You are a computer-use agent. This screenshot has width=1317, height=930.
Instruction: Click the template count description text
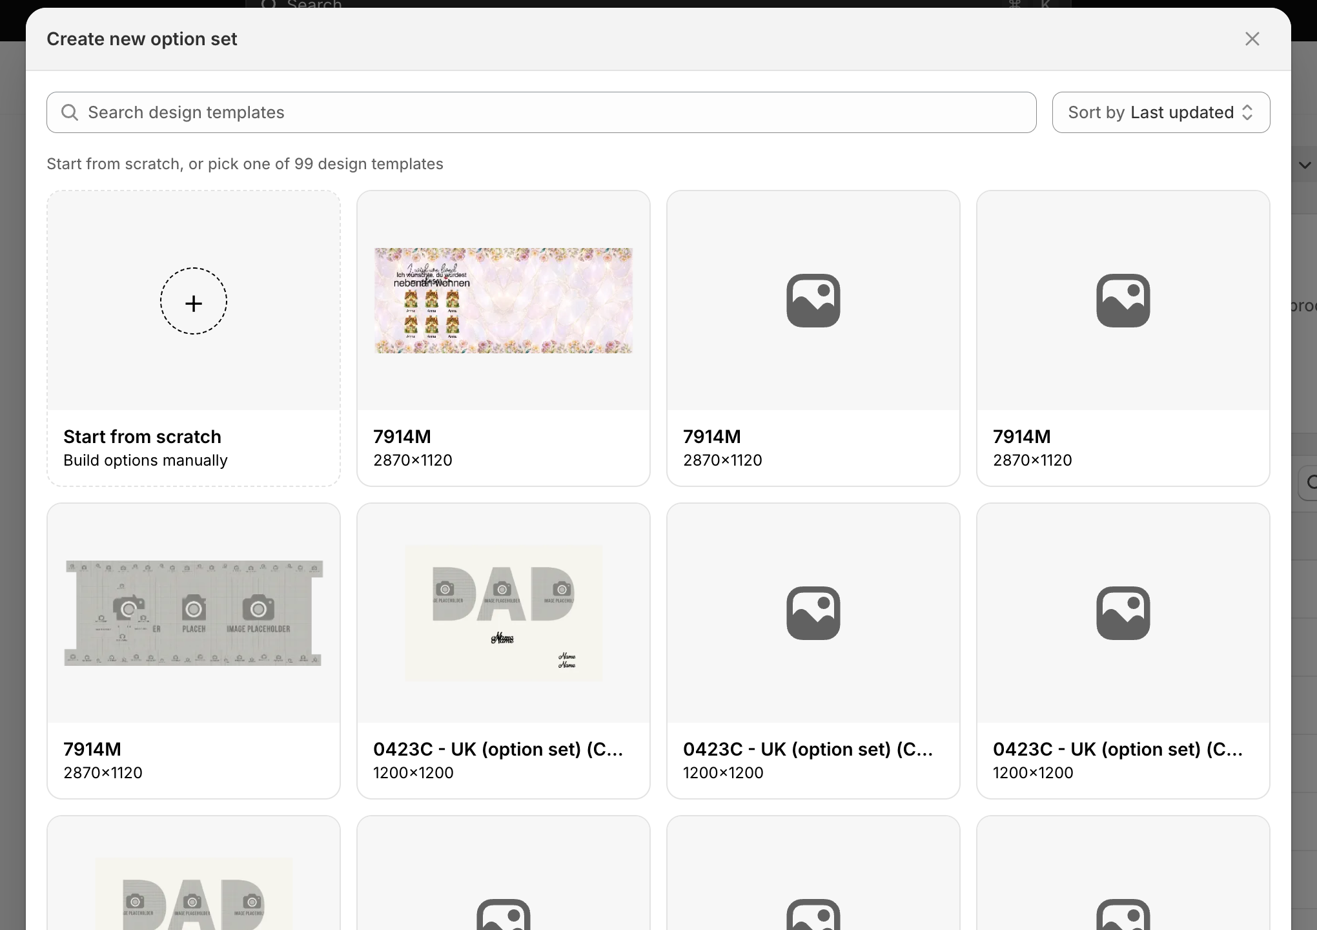245,164
